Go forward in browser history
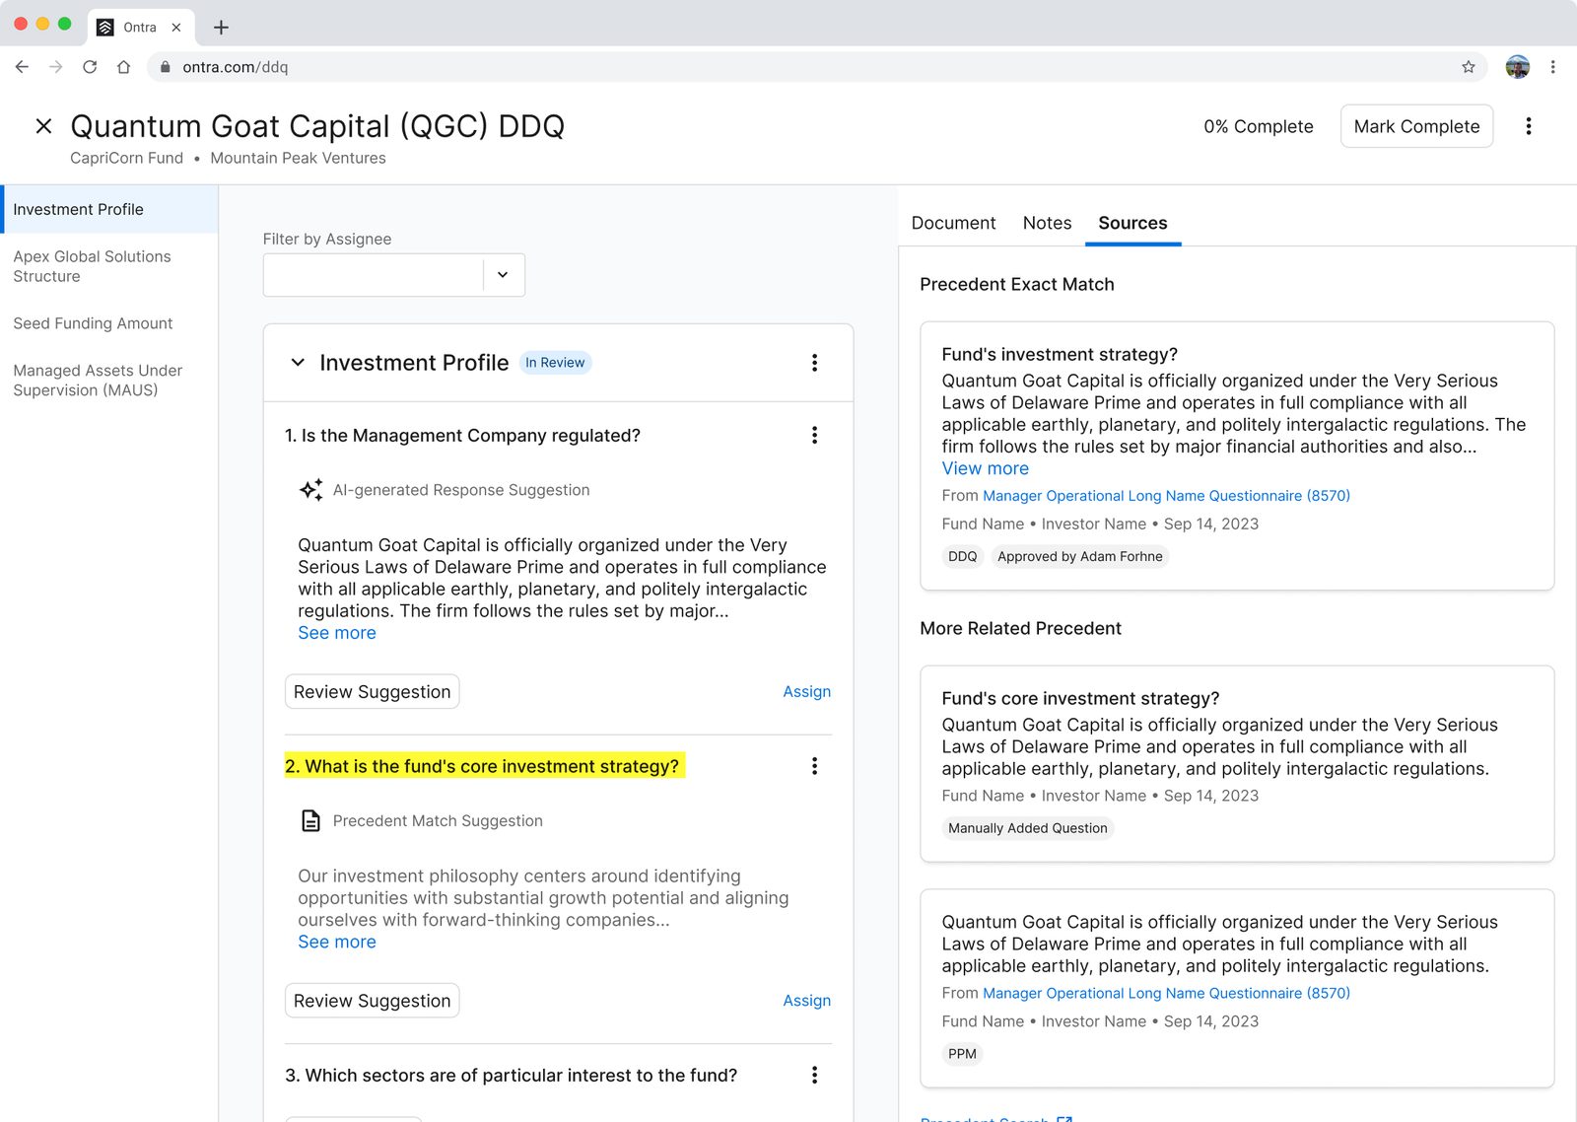 [56, 67]
